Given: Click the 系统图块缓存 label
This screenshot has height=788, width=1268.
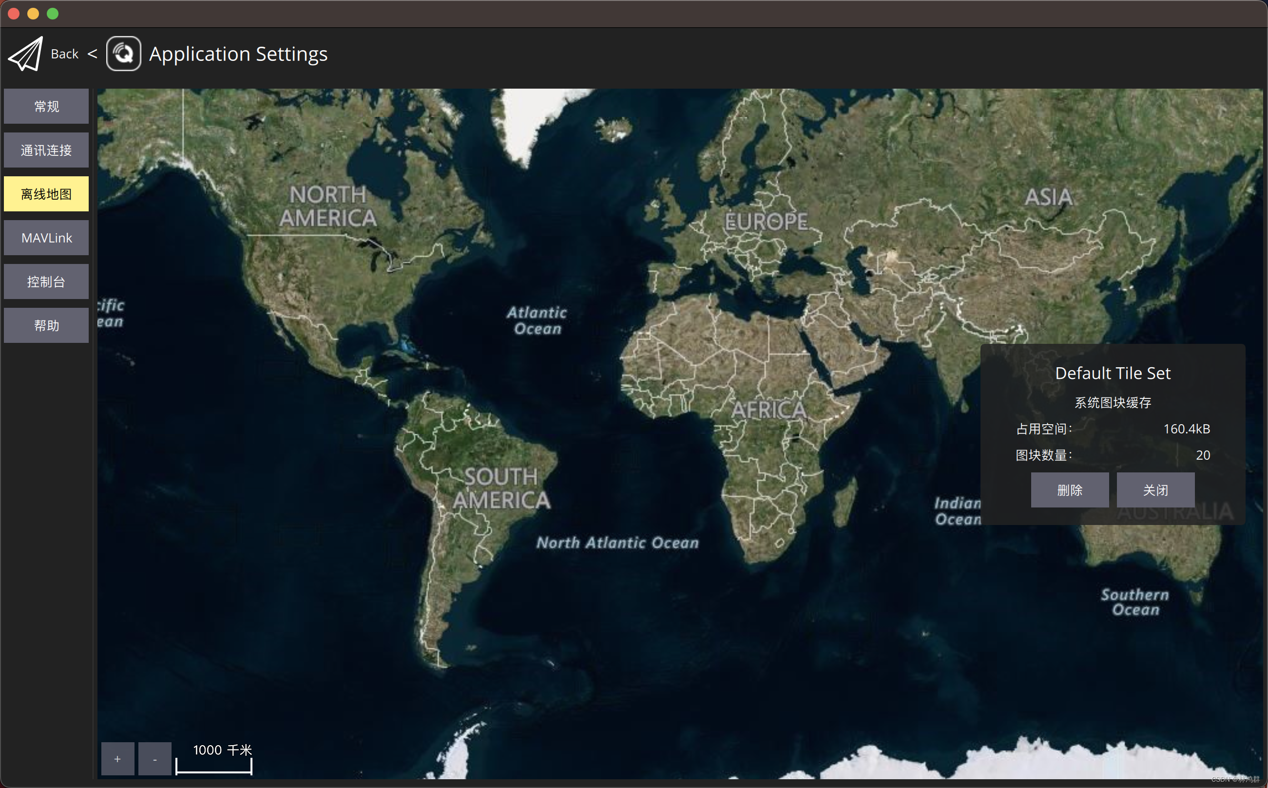Looking at the screenshot, I should (1113, 402).
